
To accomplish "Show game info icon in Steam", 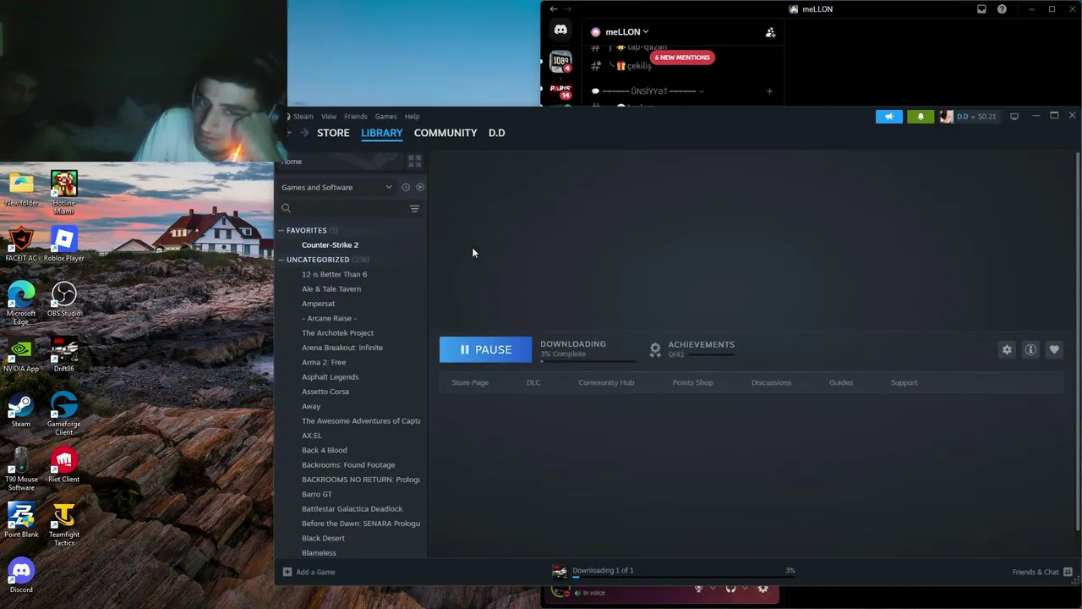I will [x=1030, y=349].
